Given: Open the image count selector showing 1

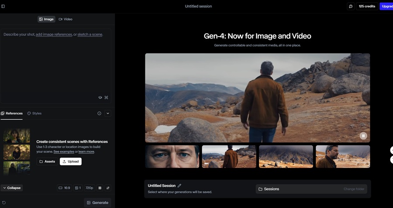Looking at the screenshot, I should click(78, 188).
